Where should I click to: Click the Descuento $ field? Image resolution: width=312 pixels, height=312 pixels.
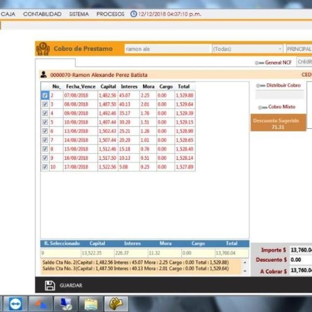click(301, 260)
